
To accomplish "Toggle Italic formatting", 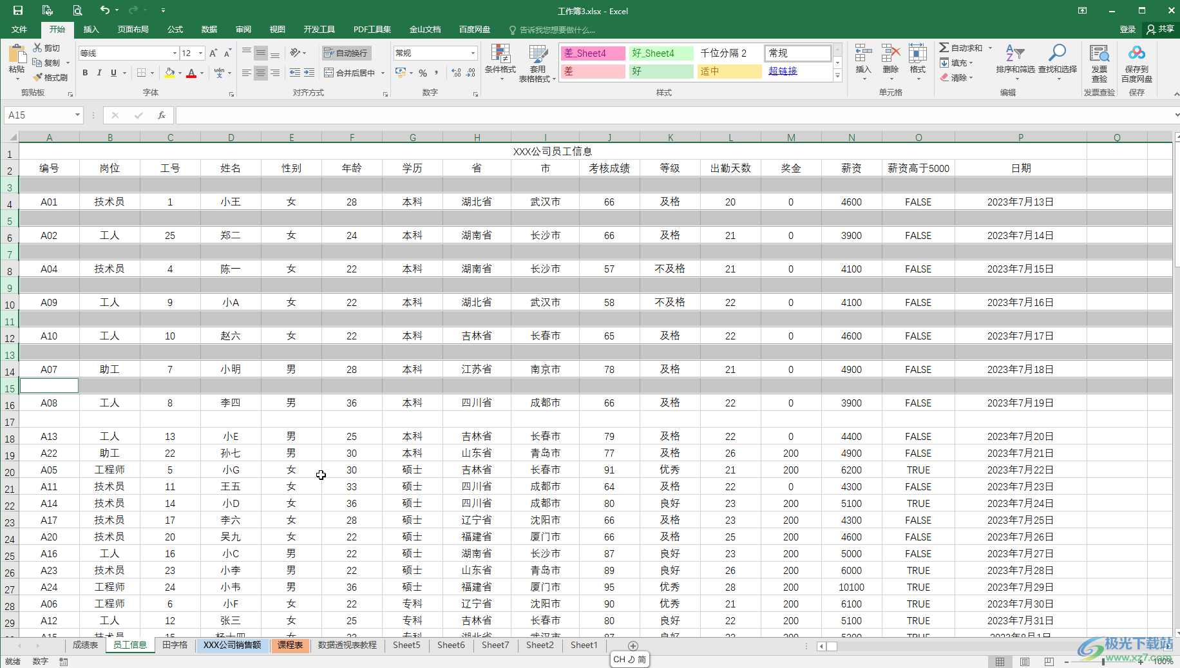I will [99, 73].
